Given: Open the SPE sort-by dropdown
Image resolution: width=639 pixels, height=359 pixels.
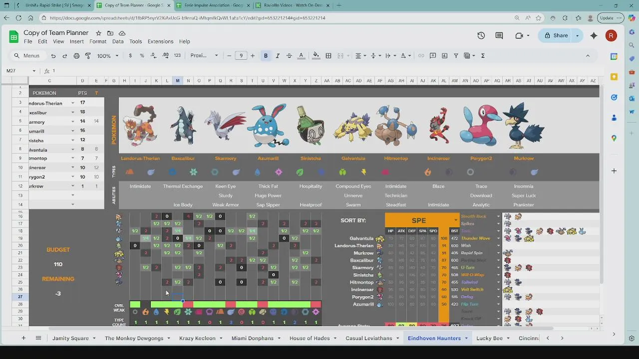Looking at the screenshot, I should click(455, 220).
